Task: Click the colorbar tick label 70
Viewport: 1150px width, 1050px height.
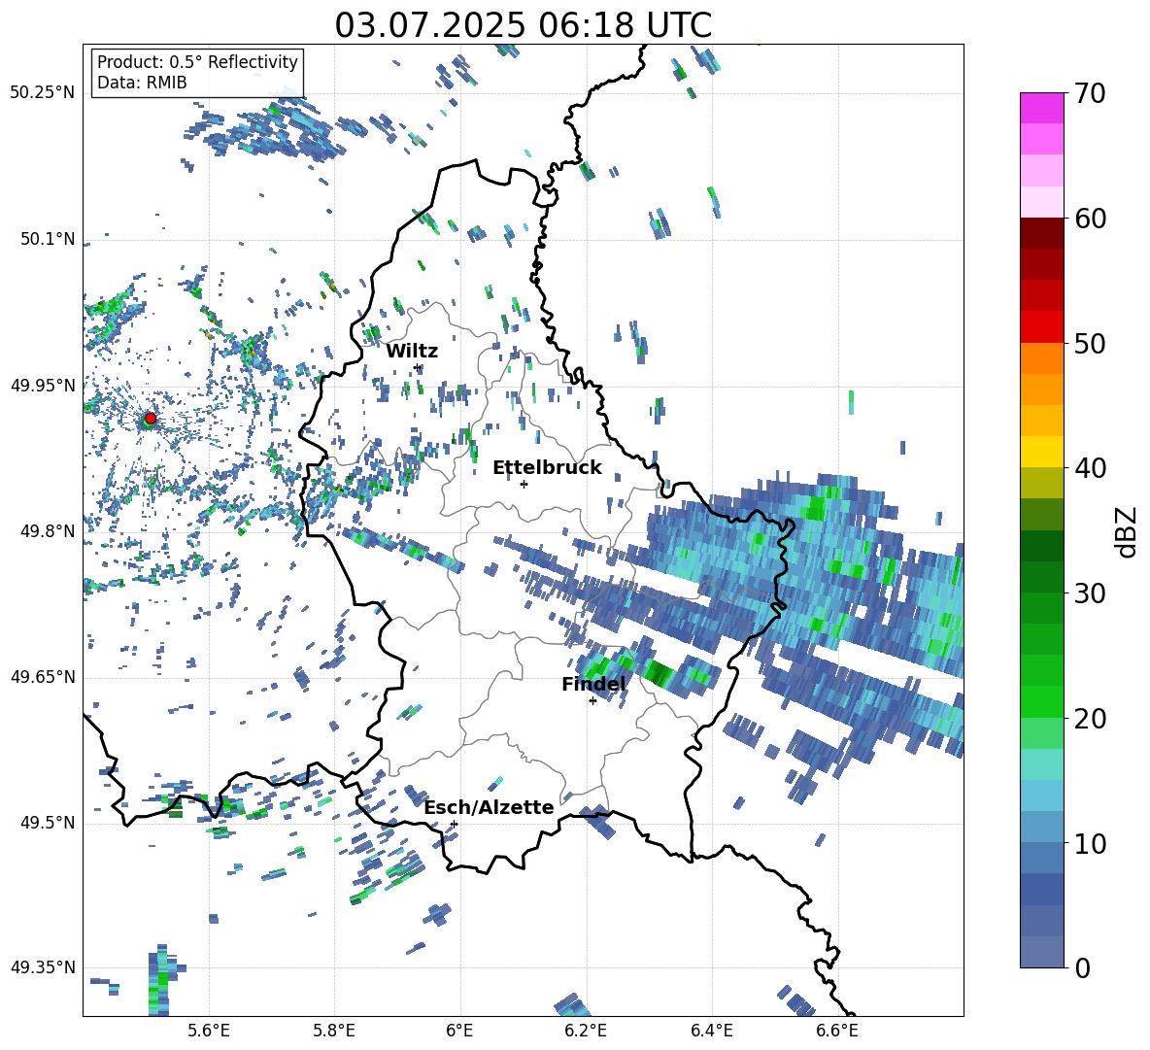Action: tap(1091, 93)
